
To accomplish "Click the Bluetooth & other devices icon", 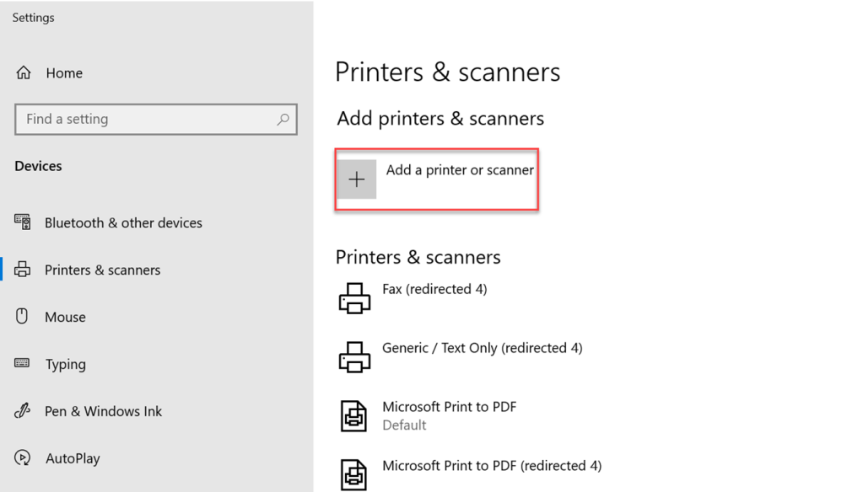I will point(23,222).
